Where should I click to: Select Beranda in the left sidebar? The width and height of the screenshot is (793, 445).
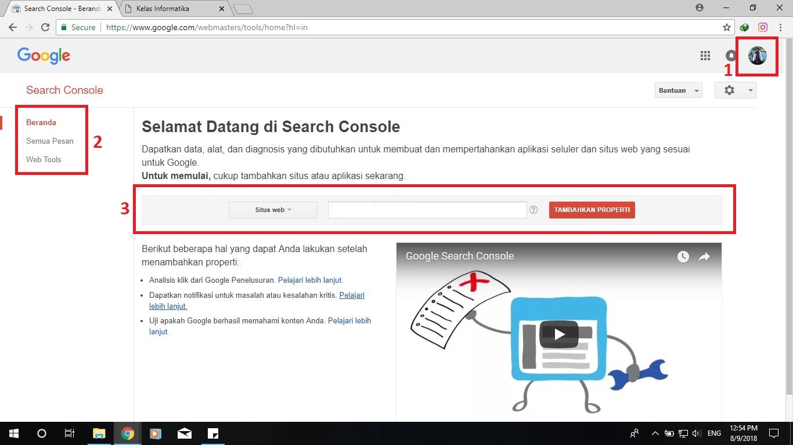click(x=41, y=122)
